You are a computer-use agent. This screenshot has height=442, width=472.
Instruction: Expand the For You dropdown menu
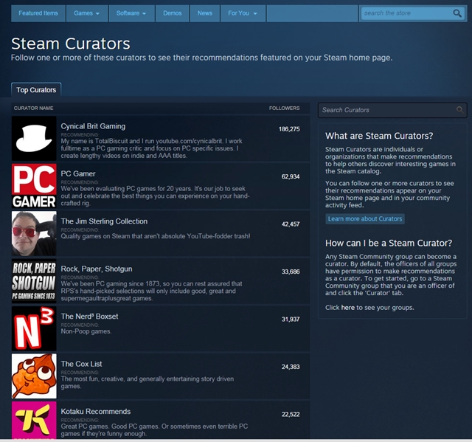243,13
